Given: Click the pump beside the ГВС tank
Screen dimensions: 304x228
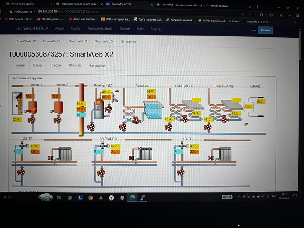Looking at the screenshot, I should pyautogui.click(x=109, y=109).
